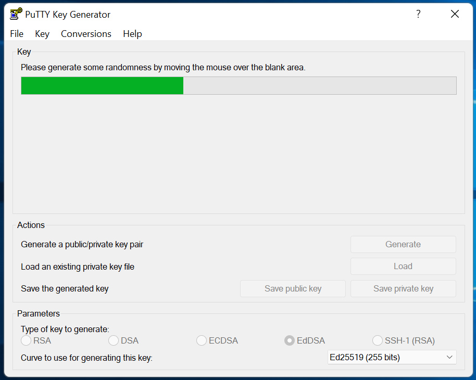Image resolution: width=476 pixels, height=380 pixels.
Task: Pick ECDSA as key type
Action: coord(202,341)
